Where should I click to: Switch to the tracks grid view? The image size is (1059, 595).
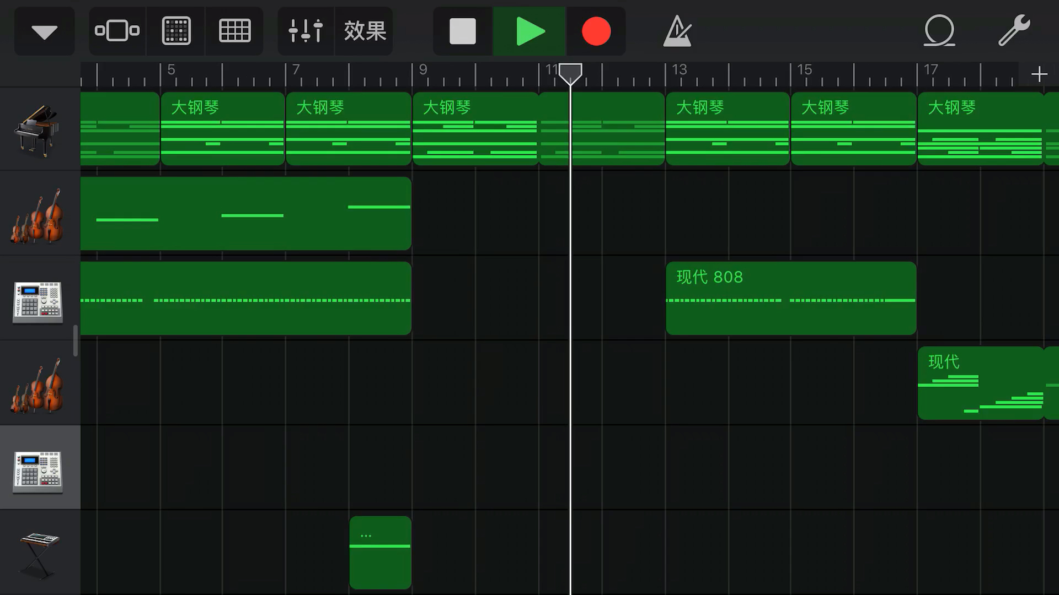[234, 31]
